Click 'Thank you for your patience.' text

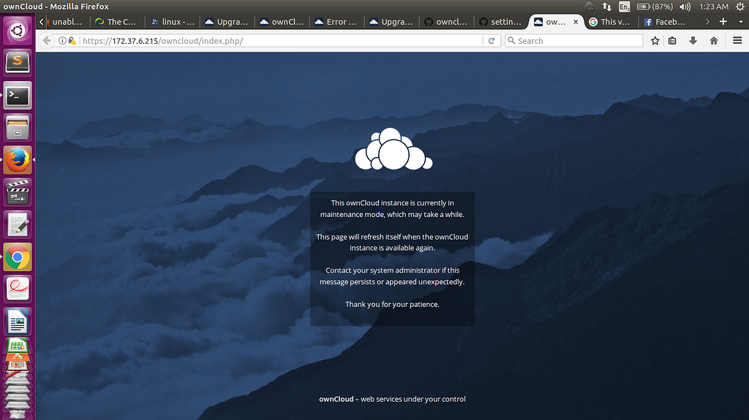[392, 304]
